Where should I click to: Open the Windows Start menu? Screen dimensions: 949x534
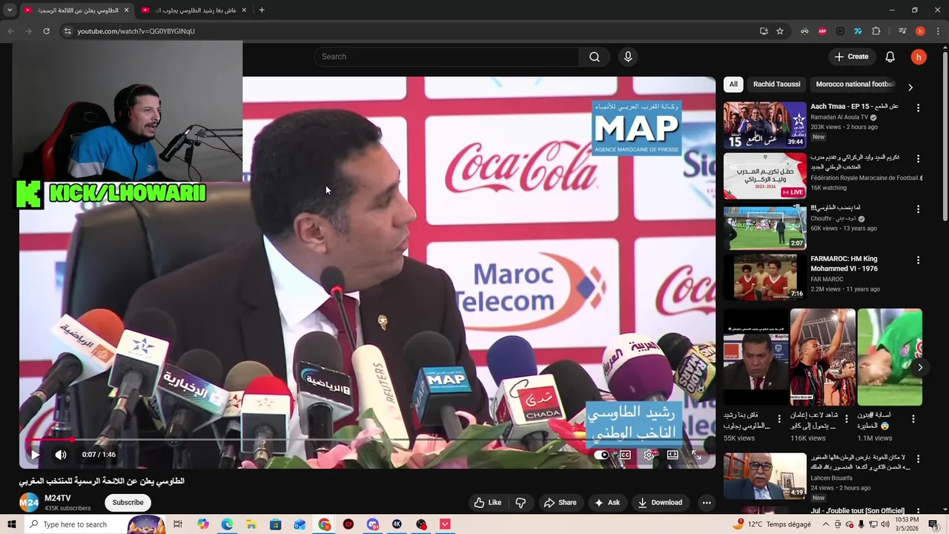click(13, 524)
